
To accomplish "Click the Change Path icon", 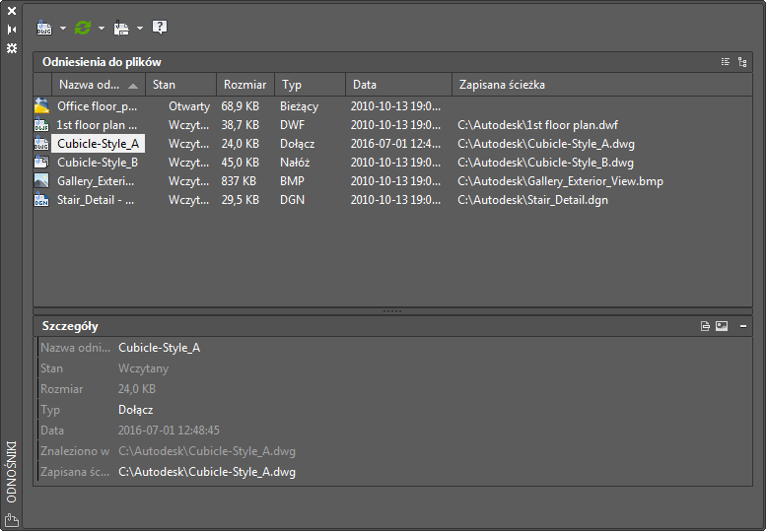I will pos(122,28).
